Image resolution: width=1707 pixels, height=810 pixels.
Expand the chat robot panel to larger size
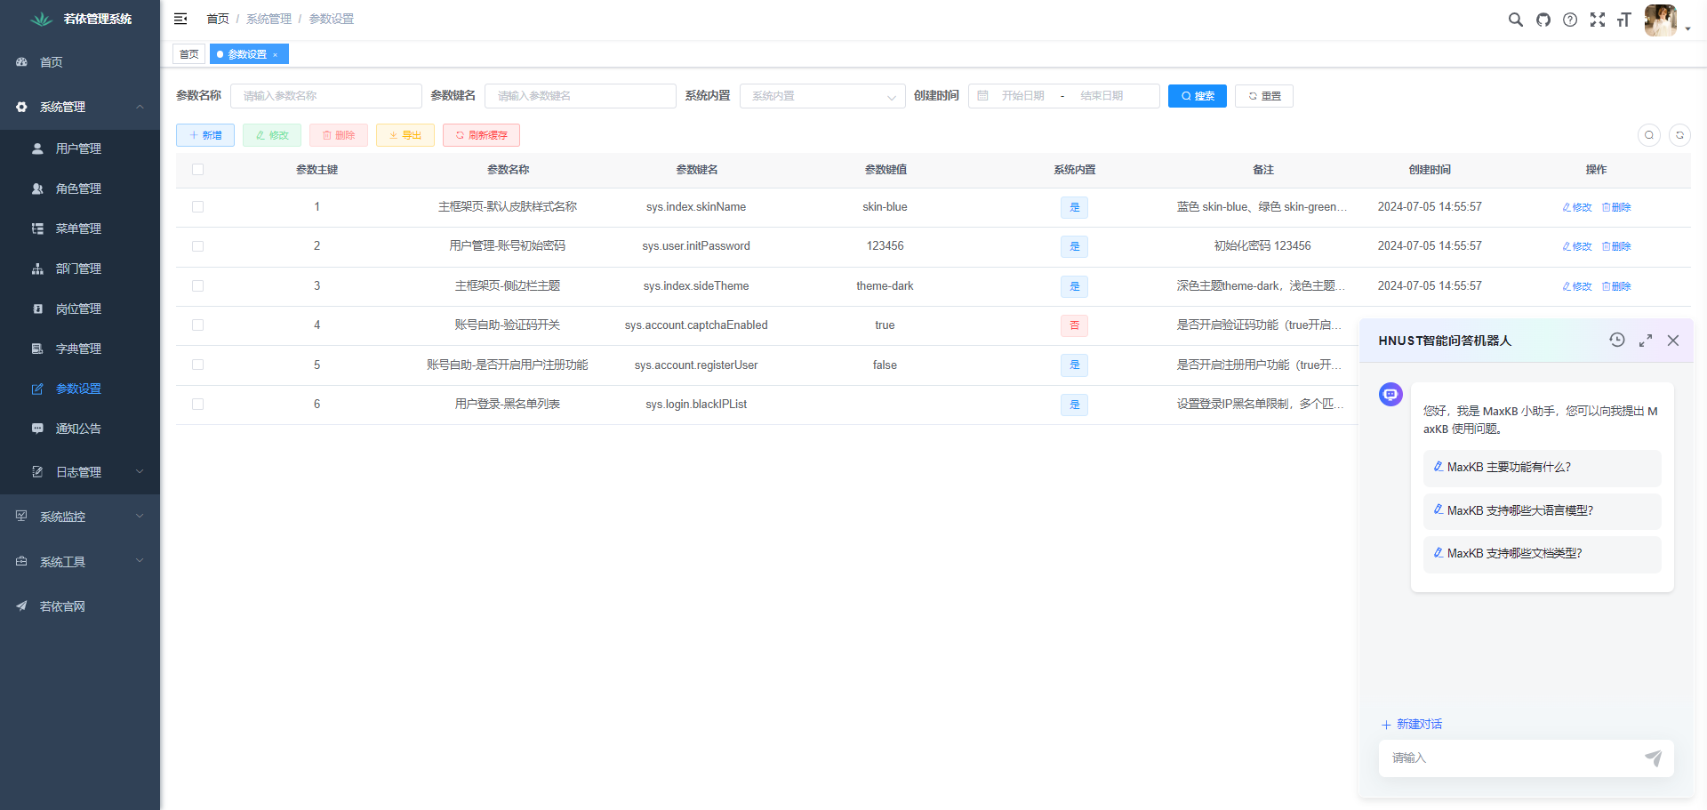(x=1645, y=341)
